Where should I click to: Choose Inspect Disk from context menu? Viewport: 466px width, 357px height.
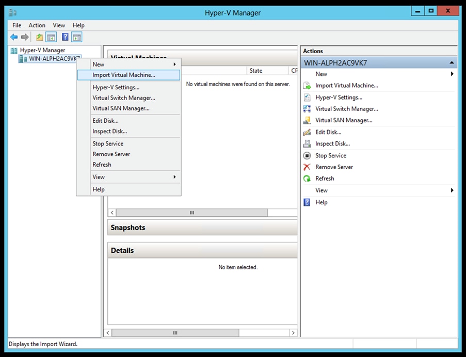point(128,131)
